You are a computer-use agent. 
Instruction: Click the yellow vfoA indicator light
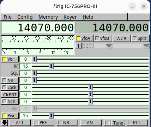(79, 38)
